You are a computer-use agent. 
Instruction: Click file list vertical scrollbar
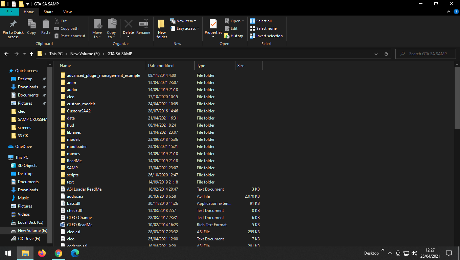point(457,97)
